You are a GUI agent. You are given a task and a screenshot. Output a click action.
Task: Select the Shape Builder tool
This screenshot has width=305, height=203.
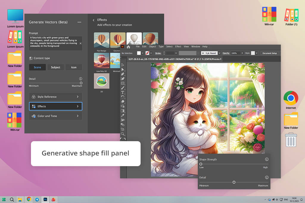pyautogui.click(x=123, y=106)
